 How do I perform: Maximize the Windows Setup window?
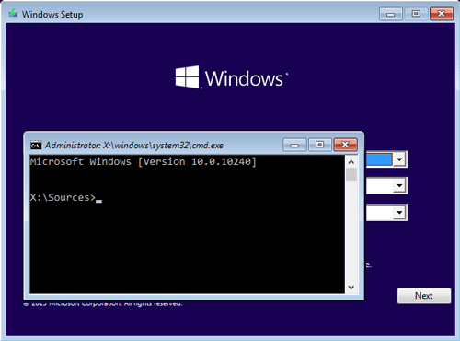pos(416,14)
